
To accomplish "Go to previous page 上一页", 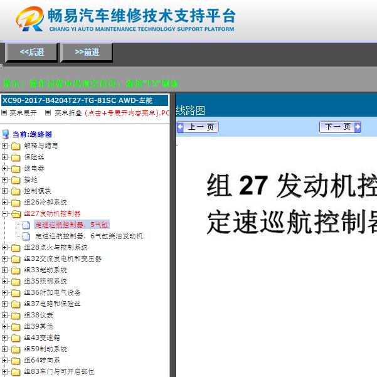I will tap(198, 127).
